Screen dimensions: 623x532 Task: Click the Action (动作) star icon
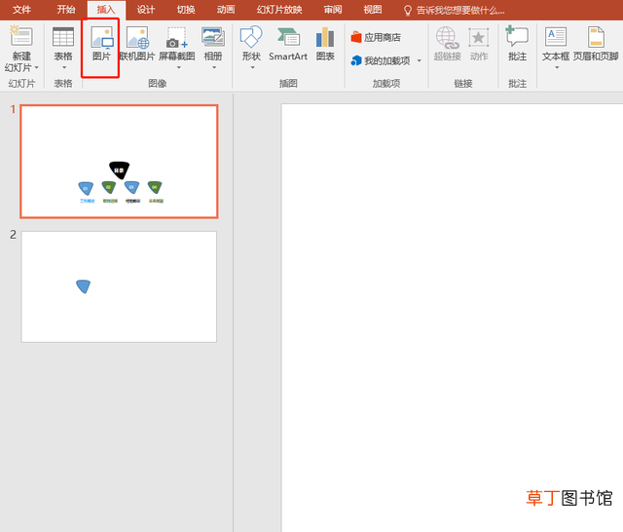point(479,38)
